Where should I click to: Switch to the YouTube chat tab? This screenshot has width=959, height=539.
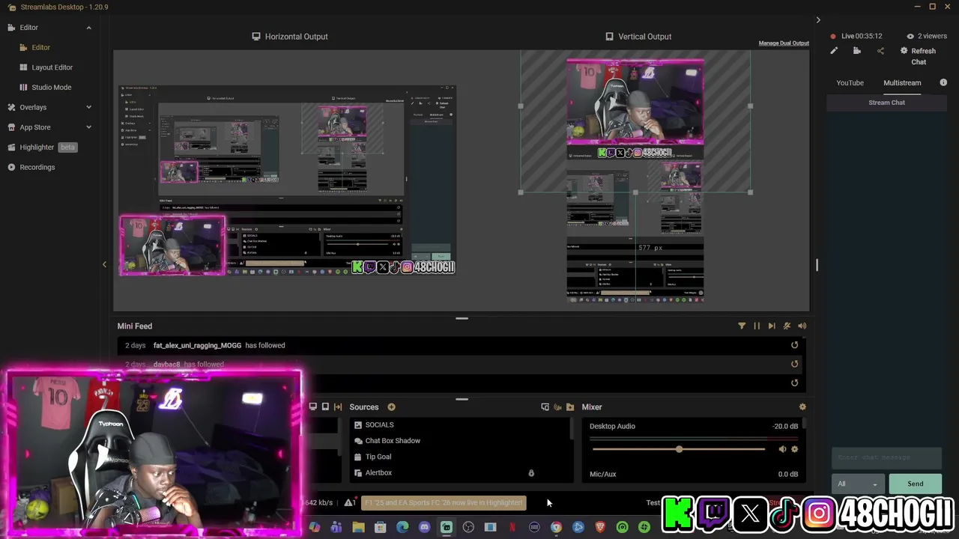850,83
